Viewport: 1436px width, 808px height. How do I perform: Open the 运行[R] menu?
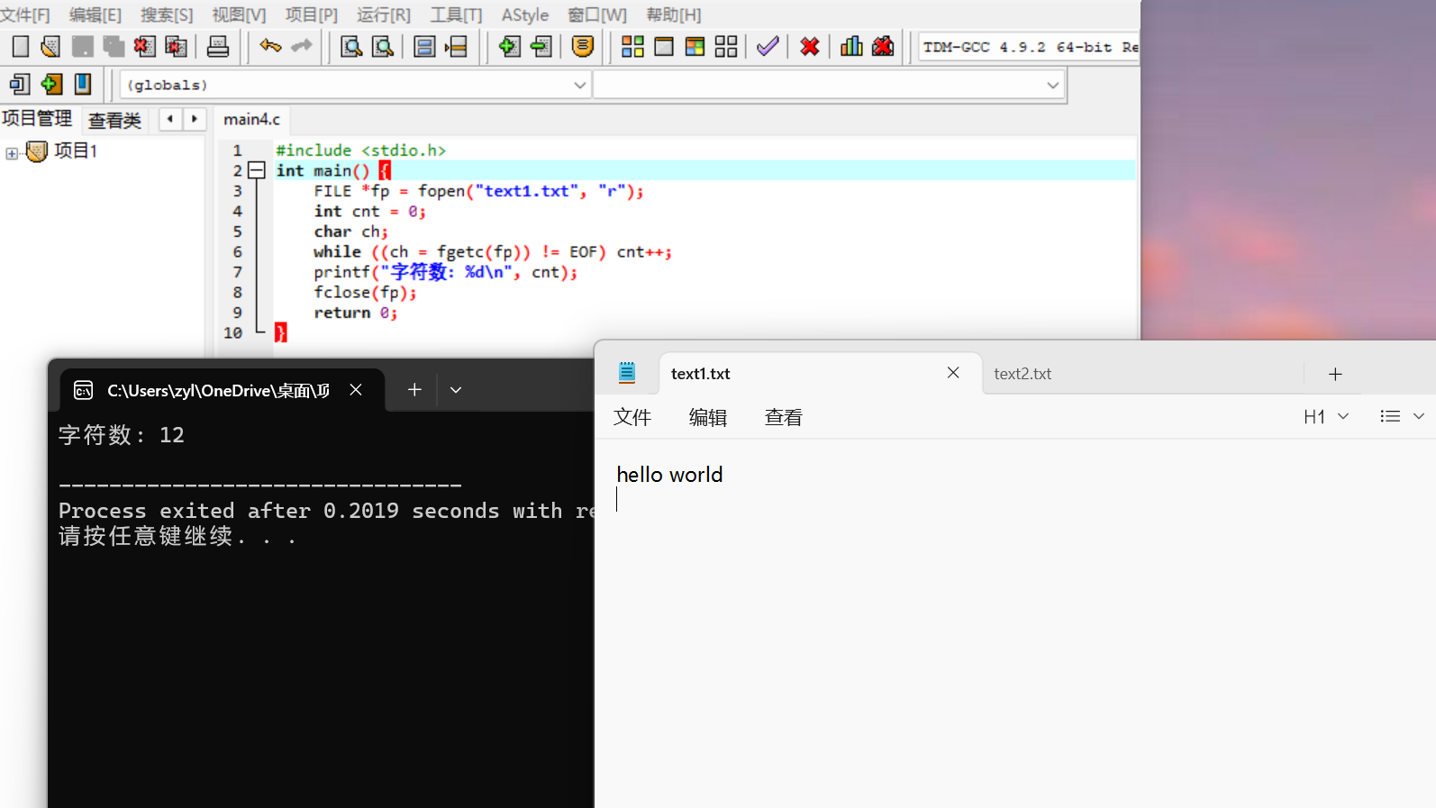(x=384, y=14)
